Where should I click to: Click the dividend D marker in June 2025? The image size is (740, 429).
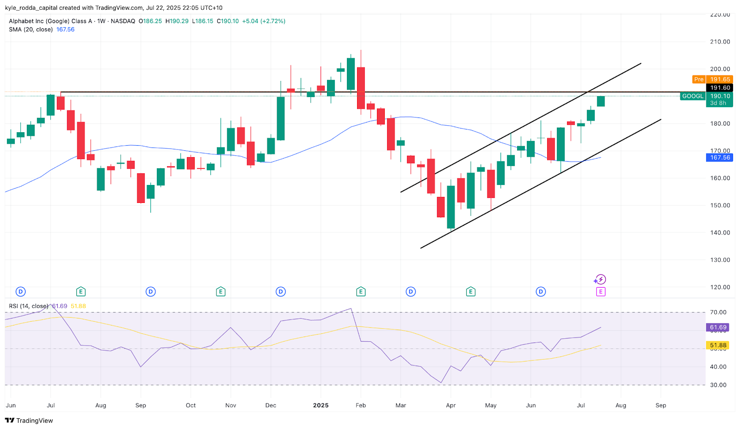(x=541, y=292)
